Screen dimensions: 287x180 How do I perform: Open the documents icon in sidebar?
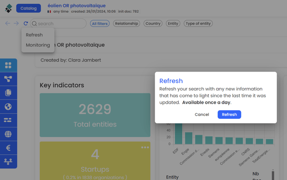(8, 93)
